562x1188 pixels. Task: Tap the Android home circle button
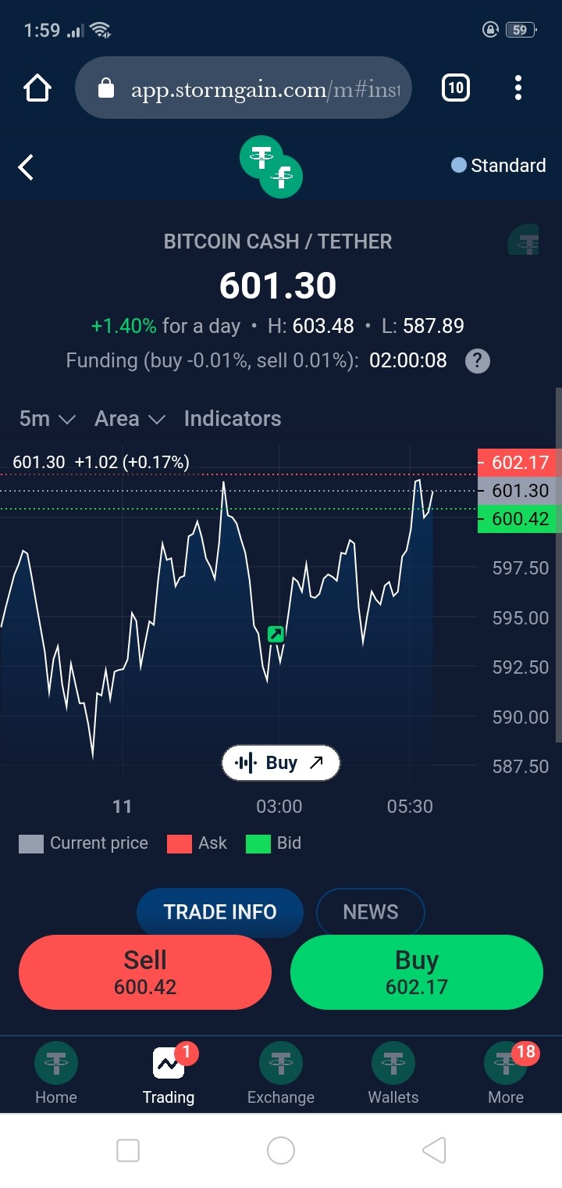281,1150
